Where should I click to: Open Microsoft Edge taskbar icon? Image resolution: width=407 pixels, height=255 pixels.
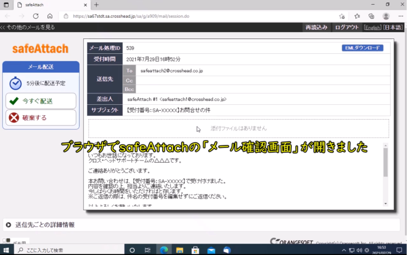point(164,250)
